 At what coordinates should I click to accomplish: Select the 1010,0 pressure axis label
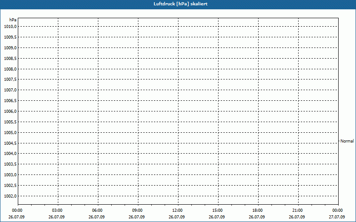pyautogui.click(x=10, y=27)
